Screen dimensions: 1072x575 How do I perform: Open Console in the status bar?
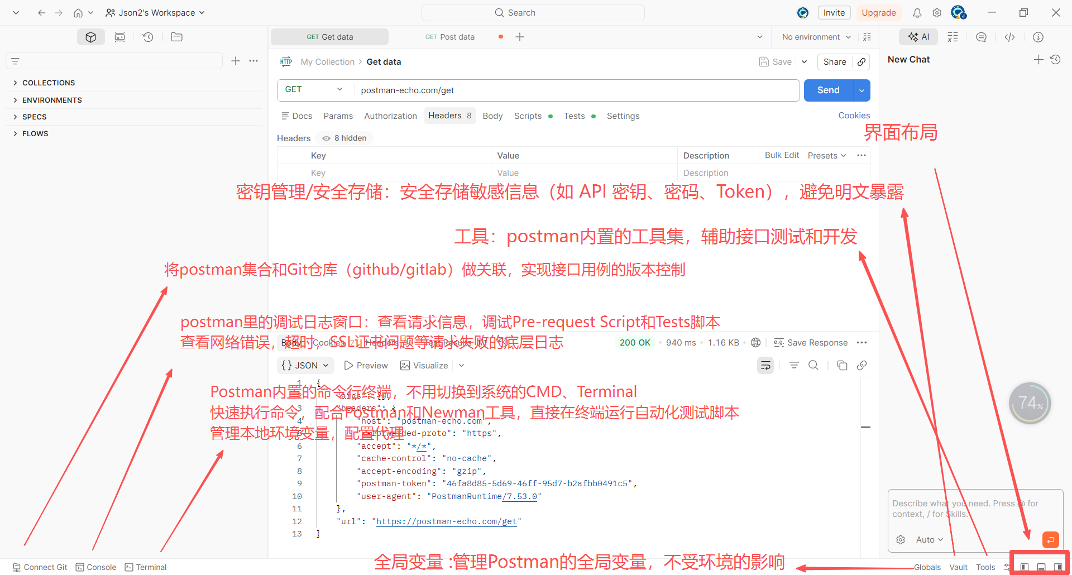click(x=96, y=567)
